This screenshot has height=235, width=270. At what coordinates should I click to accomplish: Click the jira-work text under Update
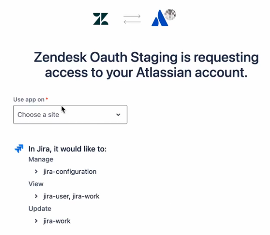57,221
